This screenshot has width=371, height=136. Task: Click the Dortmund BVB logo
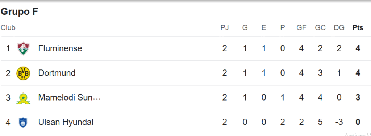click(x=23, y=73)
